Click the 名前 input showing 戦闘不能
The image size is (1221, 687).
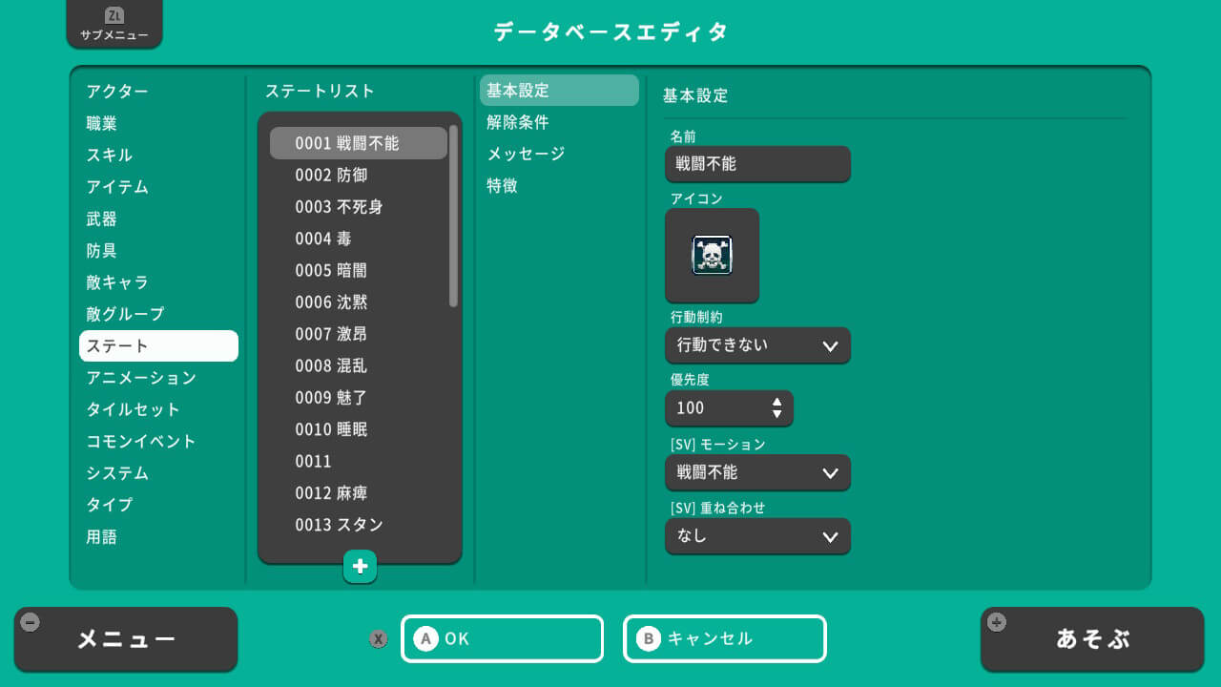click(x=756, y=164)
